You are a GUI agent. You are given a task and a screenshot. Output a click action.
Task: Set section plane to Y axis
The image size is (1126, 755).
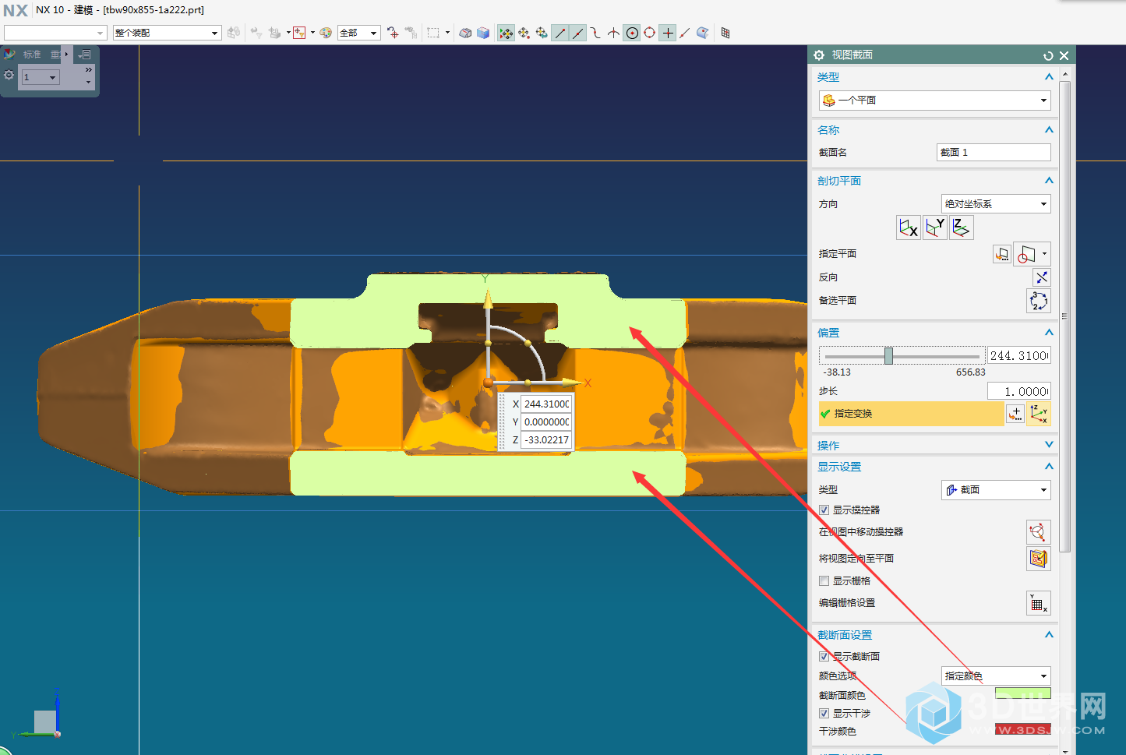point(935,228)
